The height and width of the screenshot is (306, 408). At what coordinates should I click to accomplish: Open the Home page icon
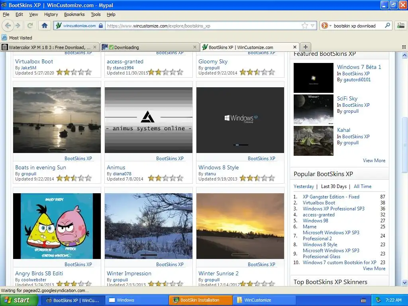(x=45, y=25)
